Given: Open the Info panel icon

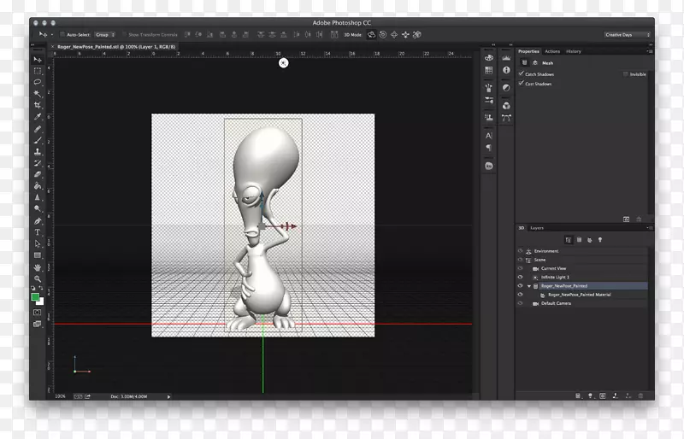Looking at the screenshot, I should click(x=506, y=70).
